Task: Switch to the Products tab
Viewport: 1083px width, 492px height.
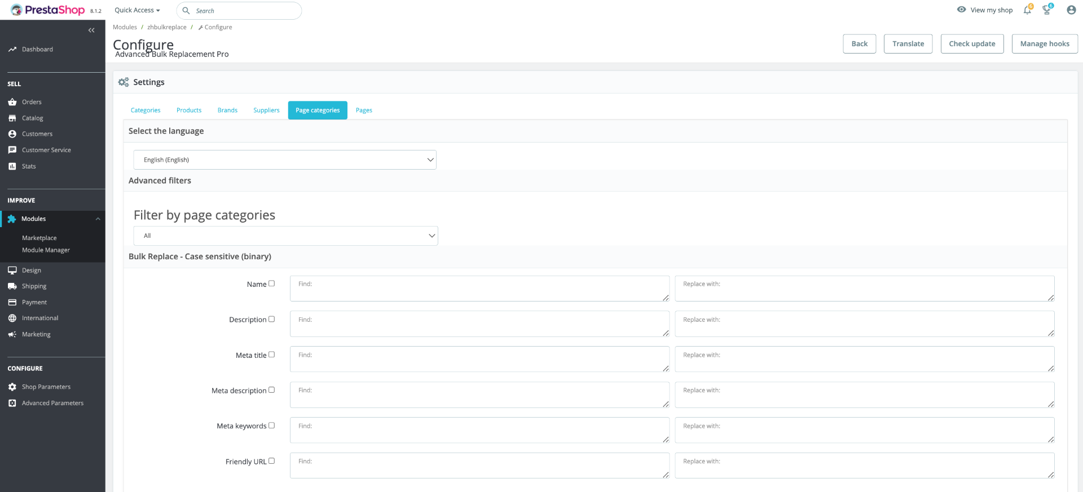Action: 189,110
